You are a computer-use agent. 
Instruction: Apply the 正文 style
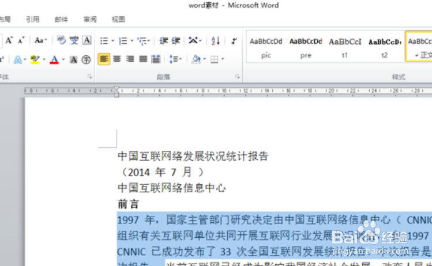(x=419, y=47)
